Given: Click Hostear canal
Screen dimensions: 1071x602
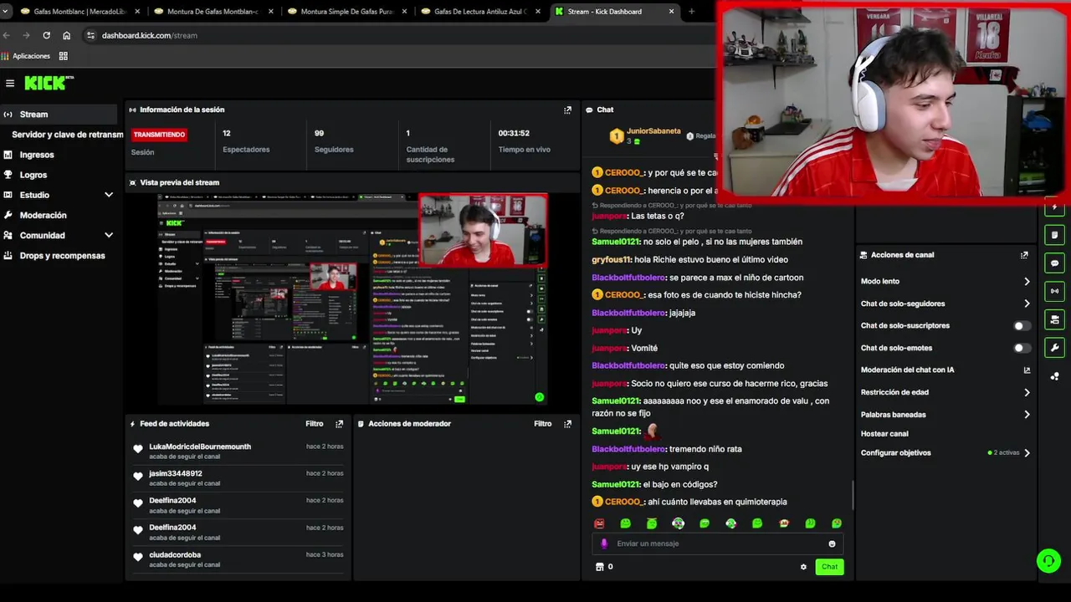Looking at the screenshot, I should [884, 434].
